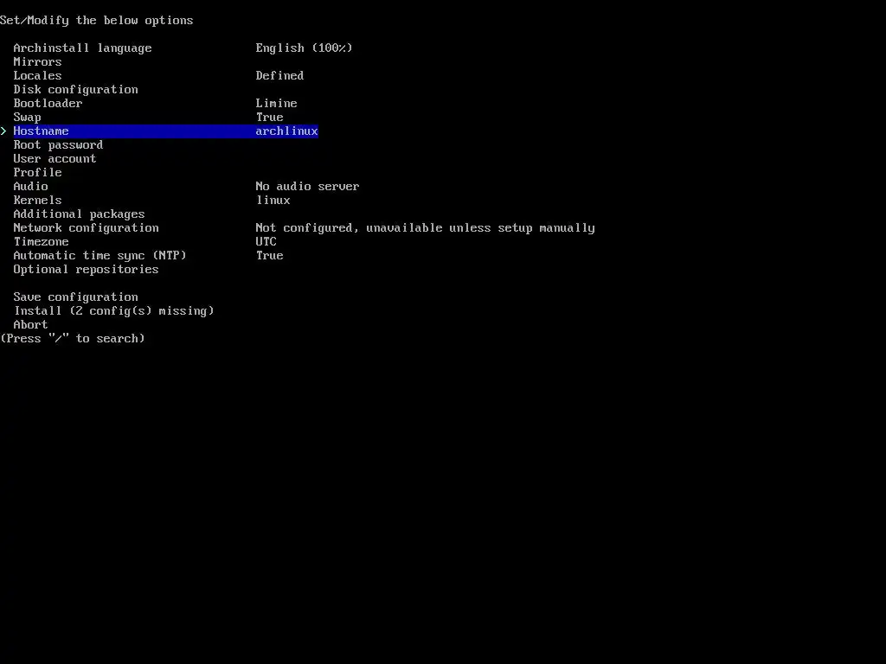
Task: Click the English (100%) language value
Action: pyautogui.click(x=304, y=48)
